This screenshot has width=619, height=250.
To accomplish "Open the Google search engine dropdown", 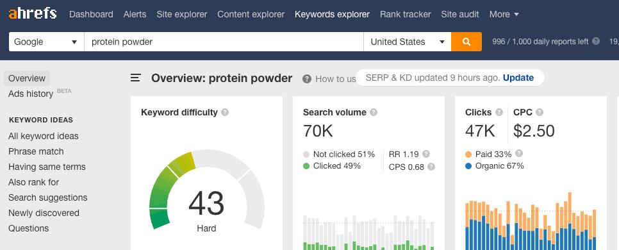I will [47, 42].
